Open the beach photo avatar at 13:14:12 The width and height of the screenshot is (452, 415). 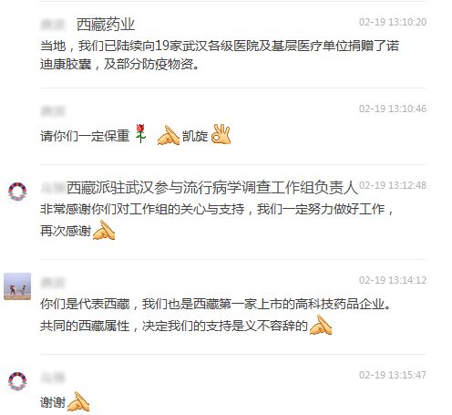pyautogui.click(x=17, y=286)
